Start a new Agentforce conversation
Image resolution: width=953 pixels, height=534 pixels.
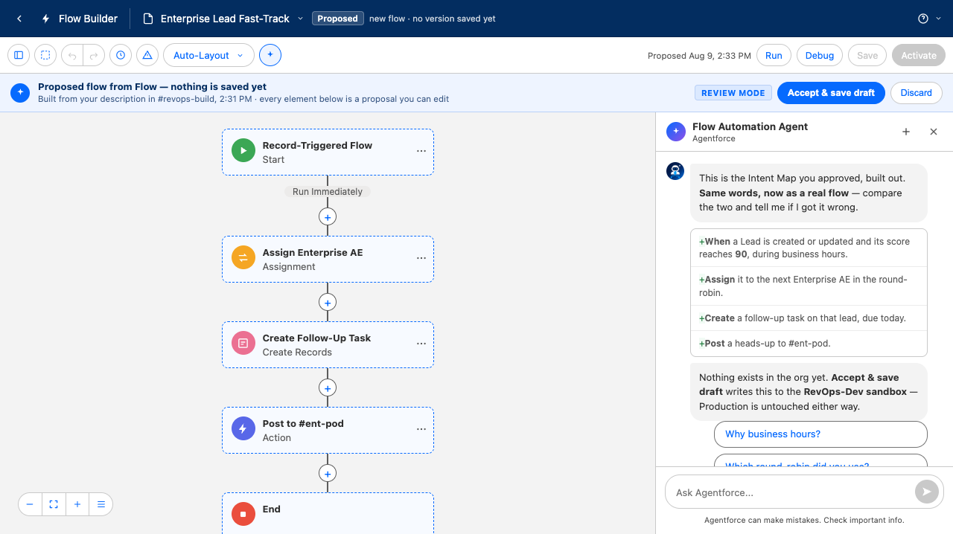point(906,132)
